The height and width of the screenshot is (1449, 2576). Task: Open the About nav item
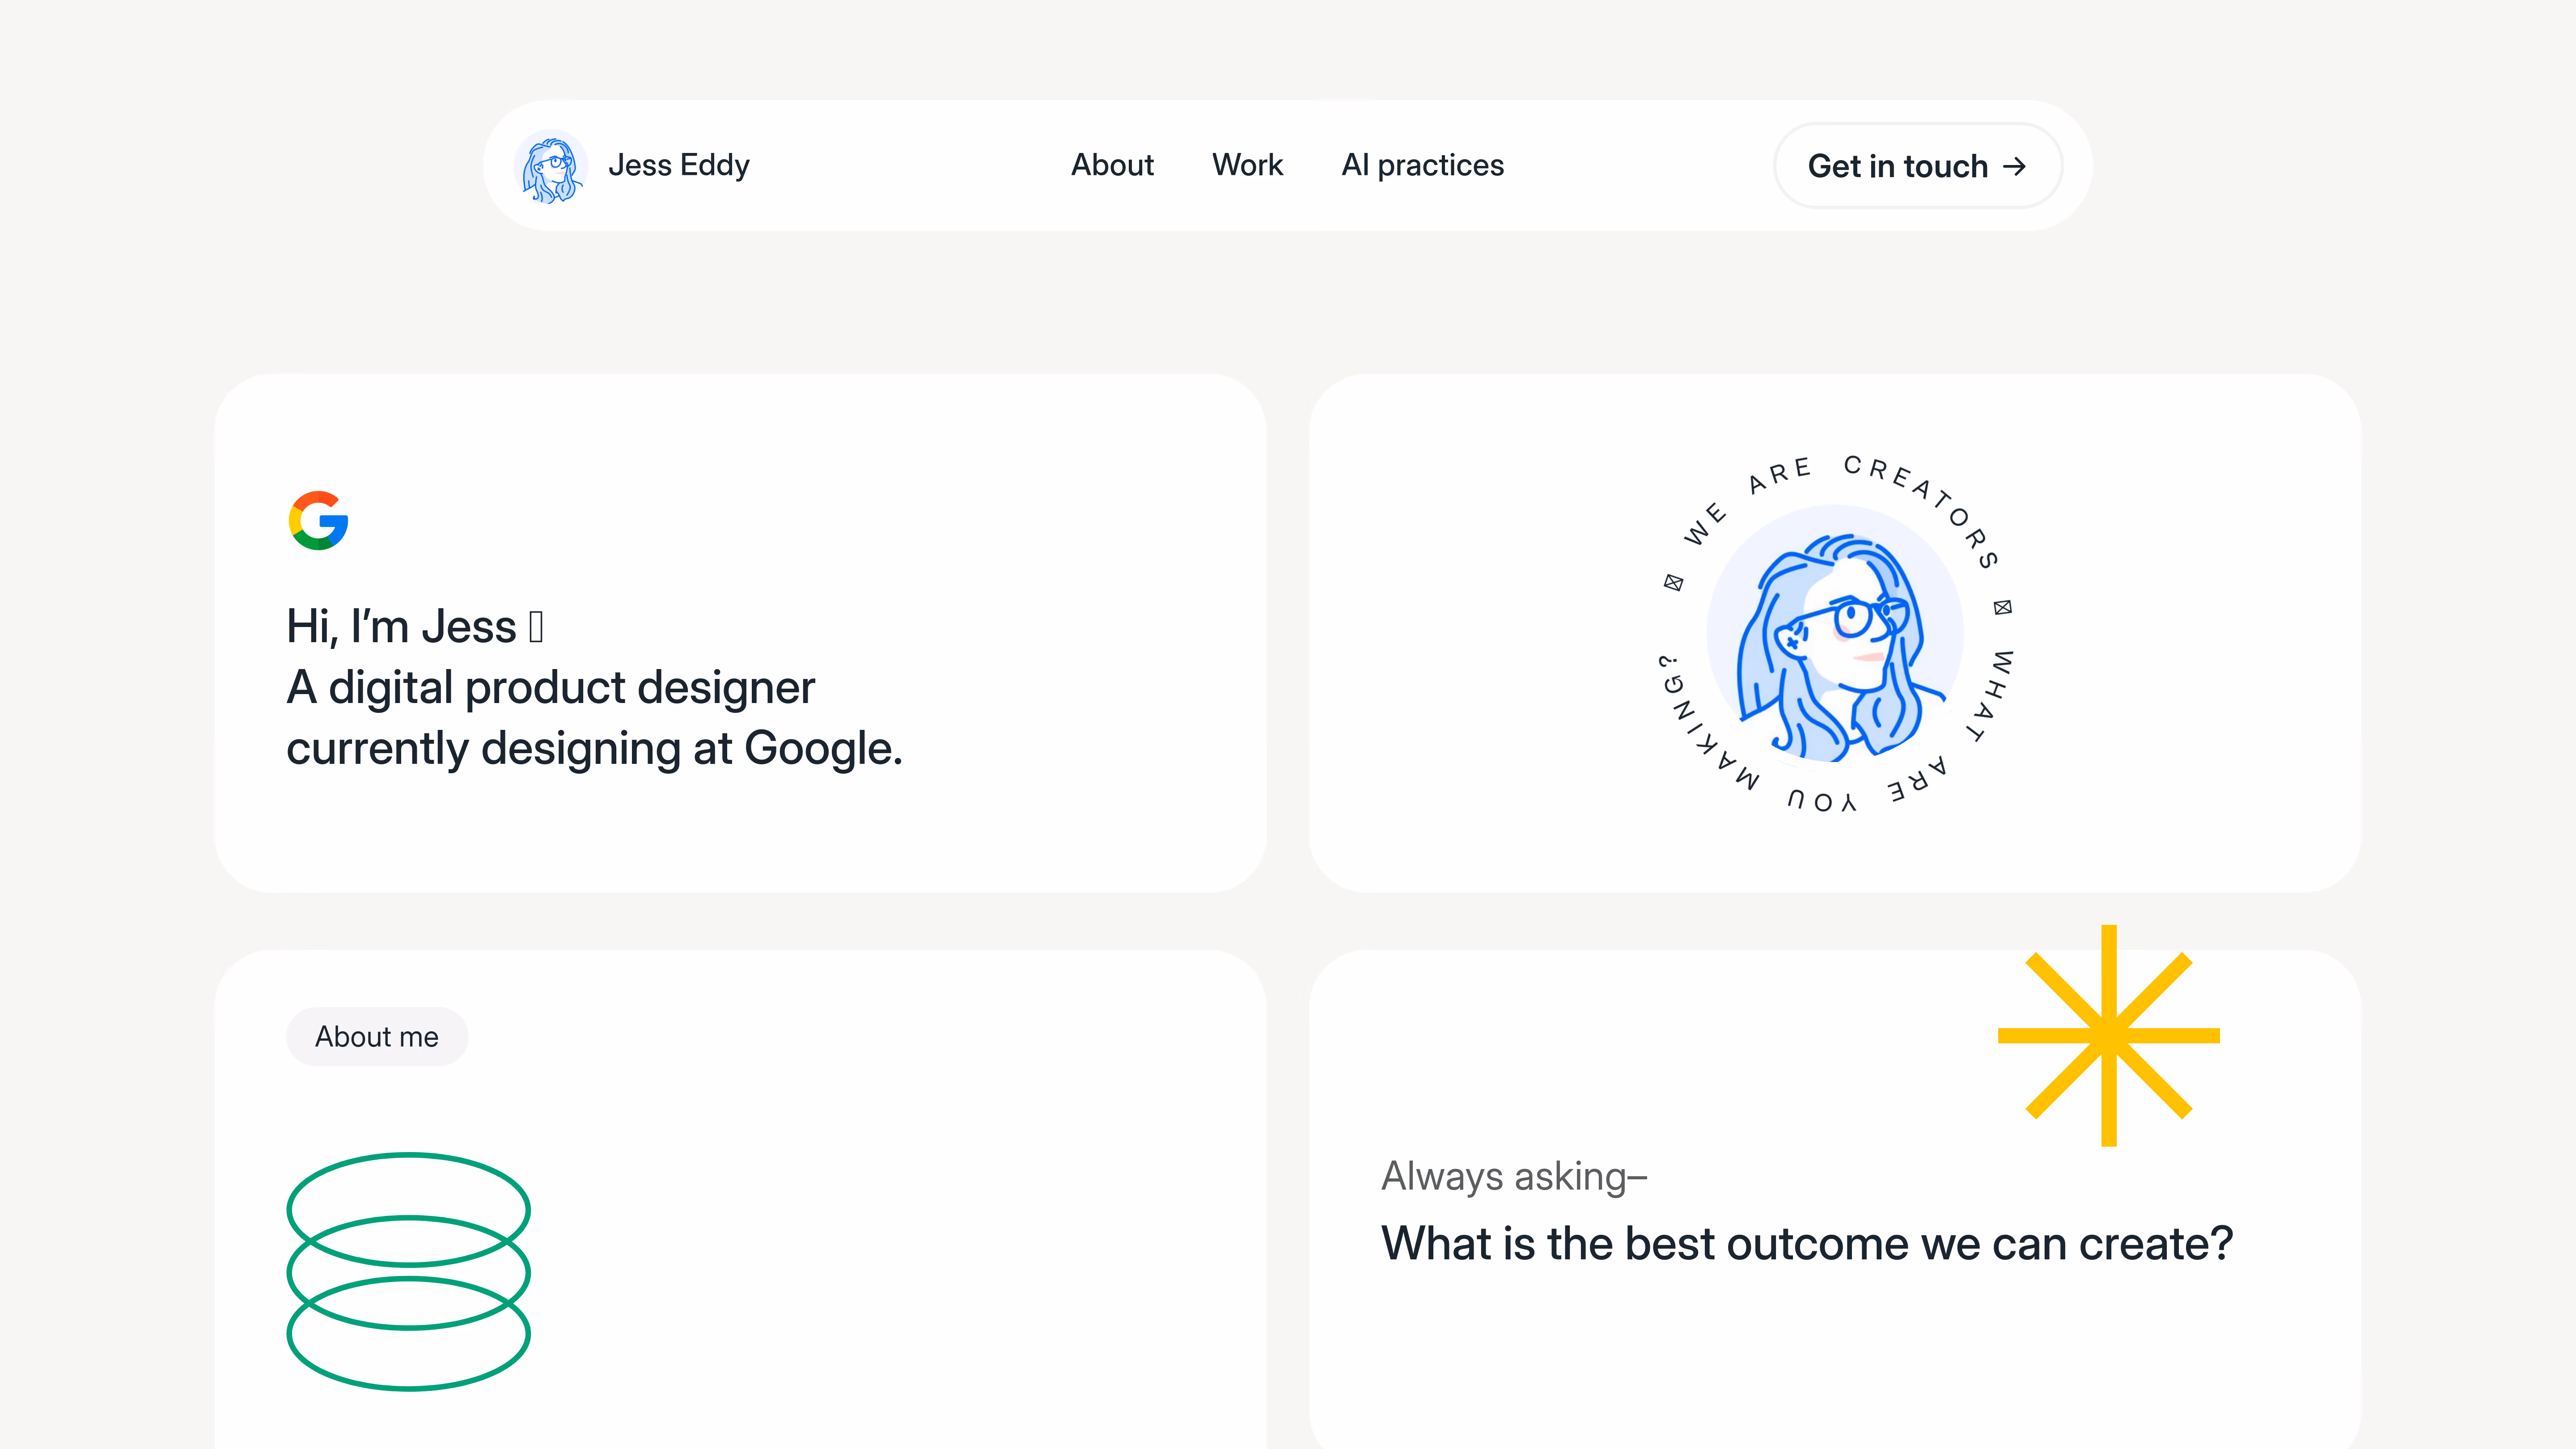point(1112,165)
